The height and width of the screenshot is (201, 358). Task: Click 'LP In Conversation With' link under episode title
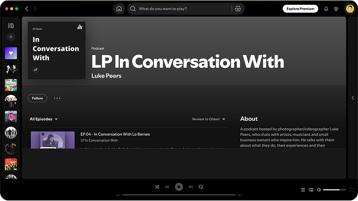coord(99,140)
